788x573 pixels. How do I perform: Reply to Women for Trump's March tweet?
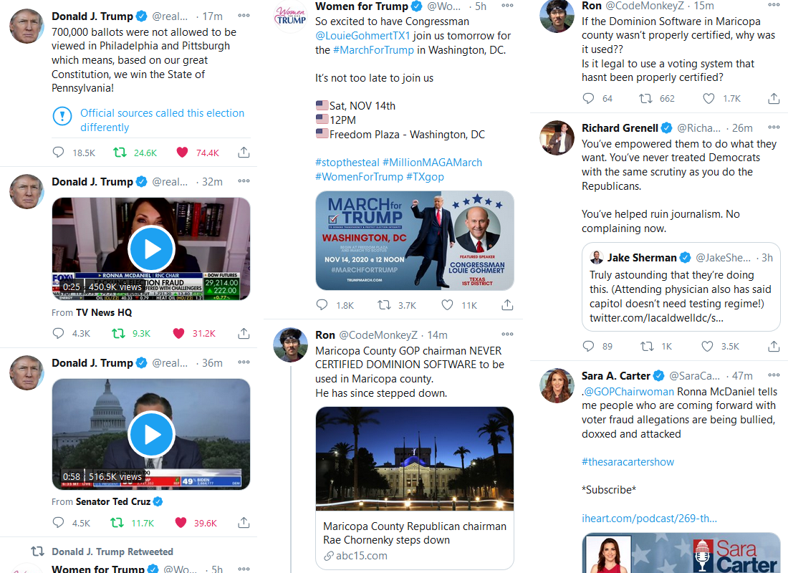322,305
